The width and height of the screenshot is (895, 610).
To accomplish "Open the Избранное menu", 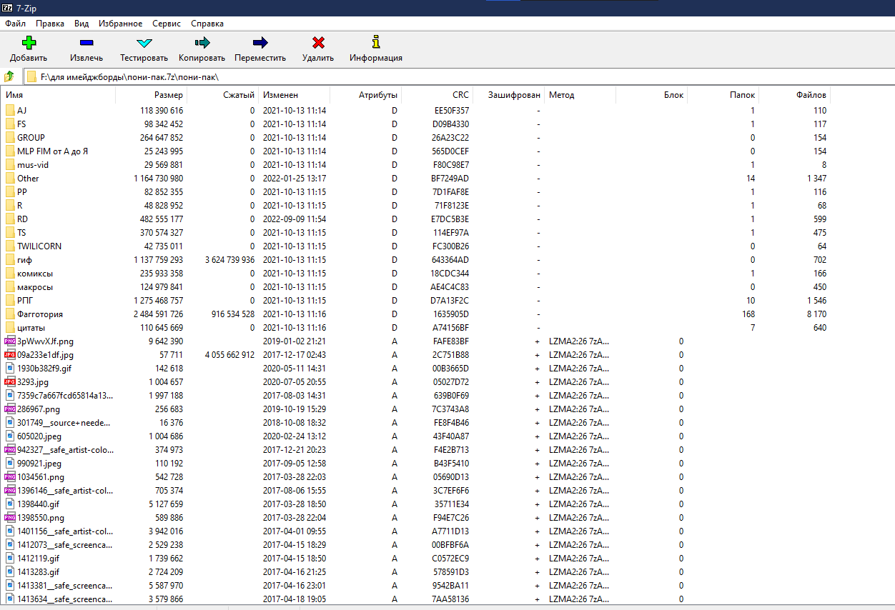I will coord(120,24).
